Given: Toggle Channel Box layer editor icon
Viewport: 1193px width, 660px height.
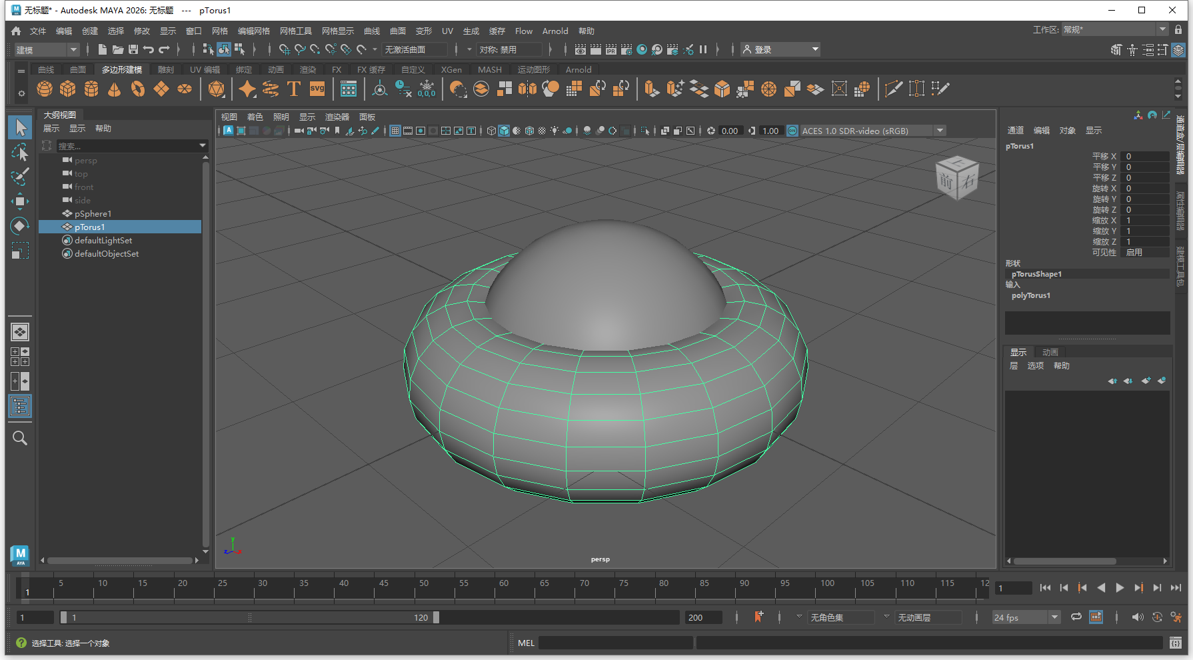Looking at the screenshot, I should [1178, 49].
